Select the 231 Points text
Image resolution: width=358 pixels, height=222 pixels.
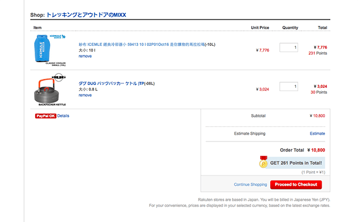coord(318,53)
